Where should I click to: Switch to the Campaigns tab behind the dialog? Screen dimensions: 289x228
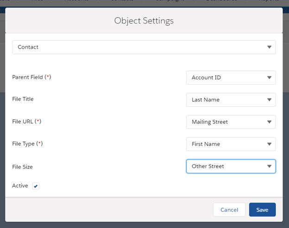point(170,1)
